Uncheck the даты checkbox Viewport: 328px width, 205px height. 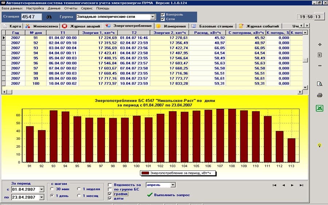point(110,198)
